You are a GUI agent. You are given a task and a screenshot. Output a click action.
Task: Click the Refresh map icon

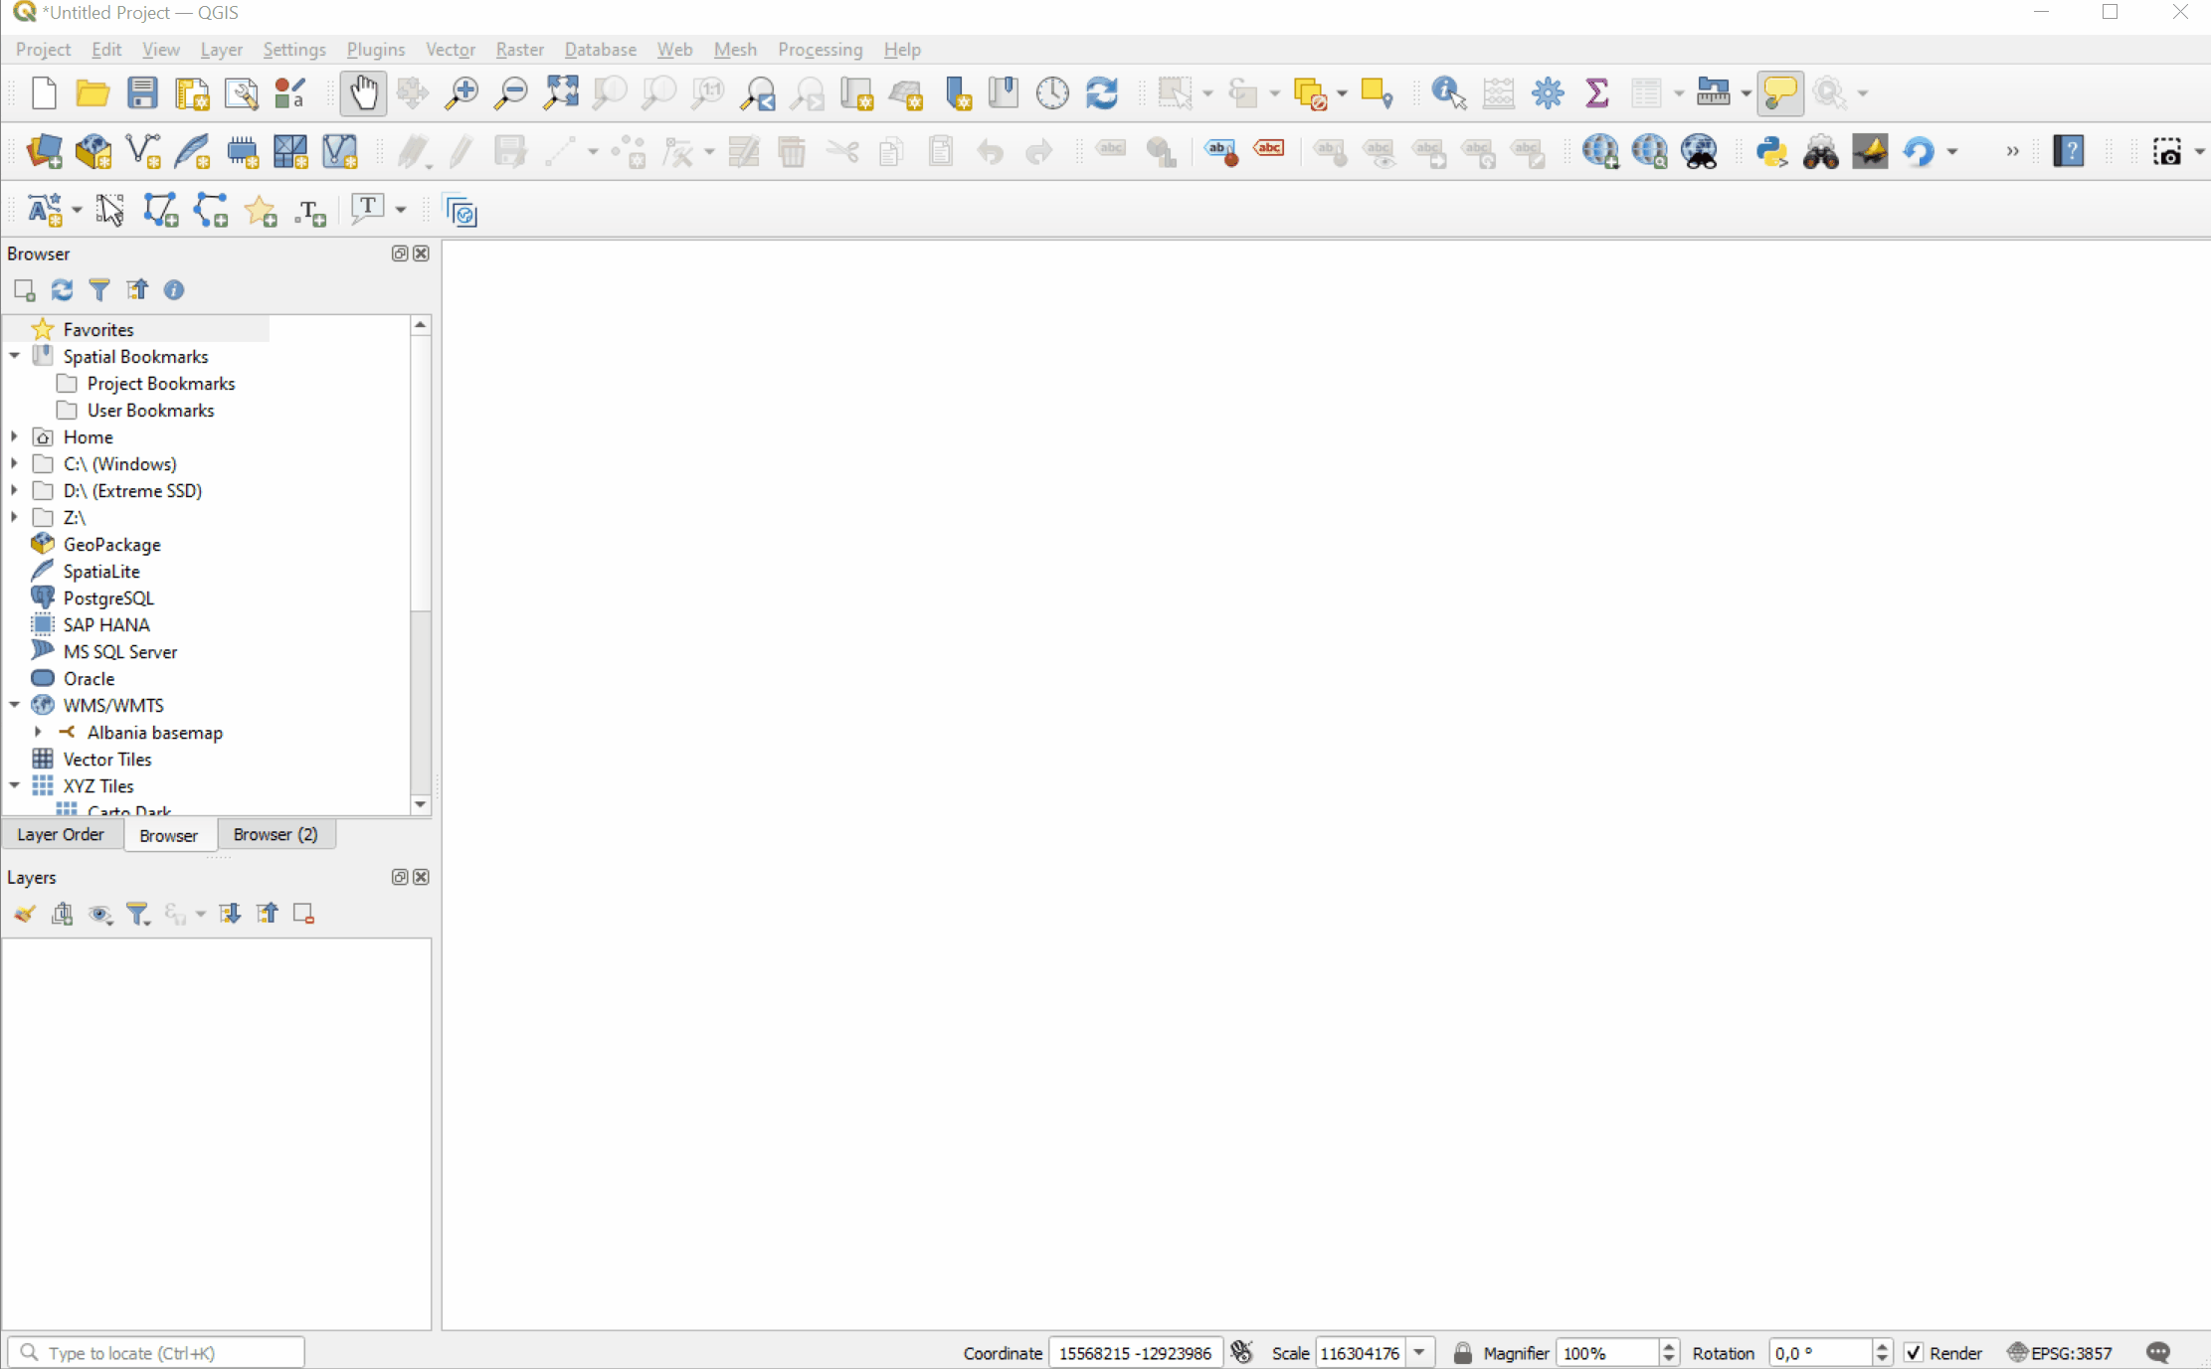point(1102,93)
